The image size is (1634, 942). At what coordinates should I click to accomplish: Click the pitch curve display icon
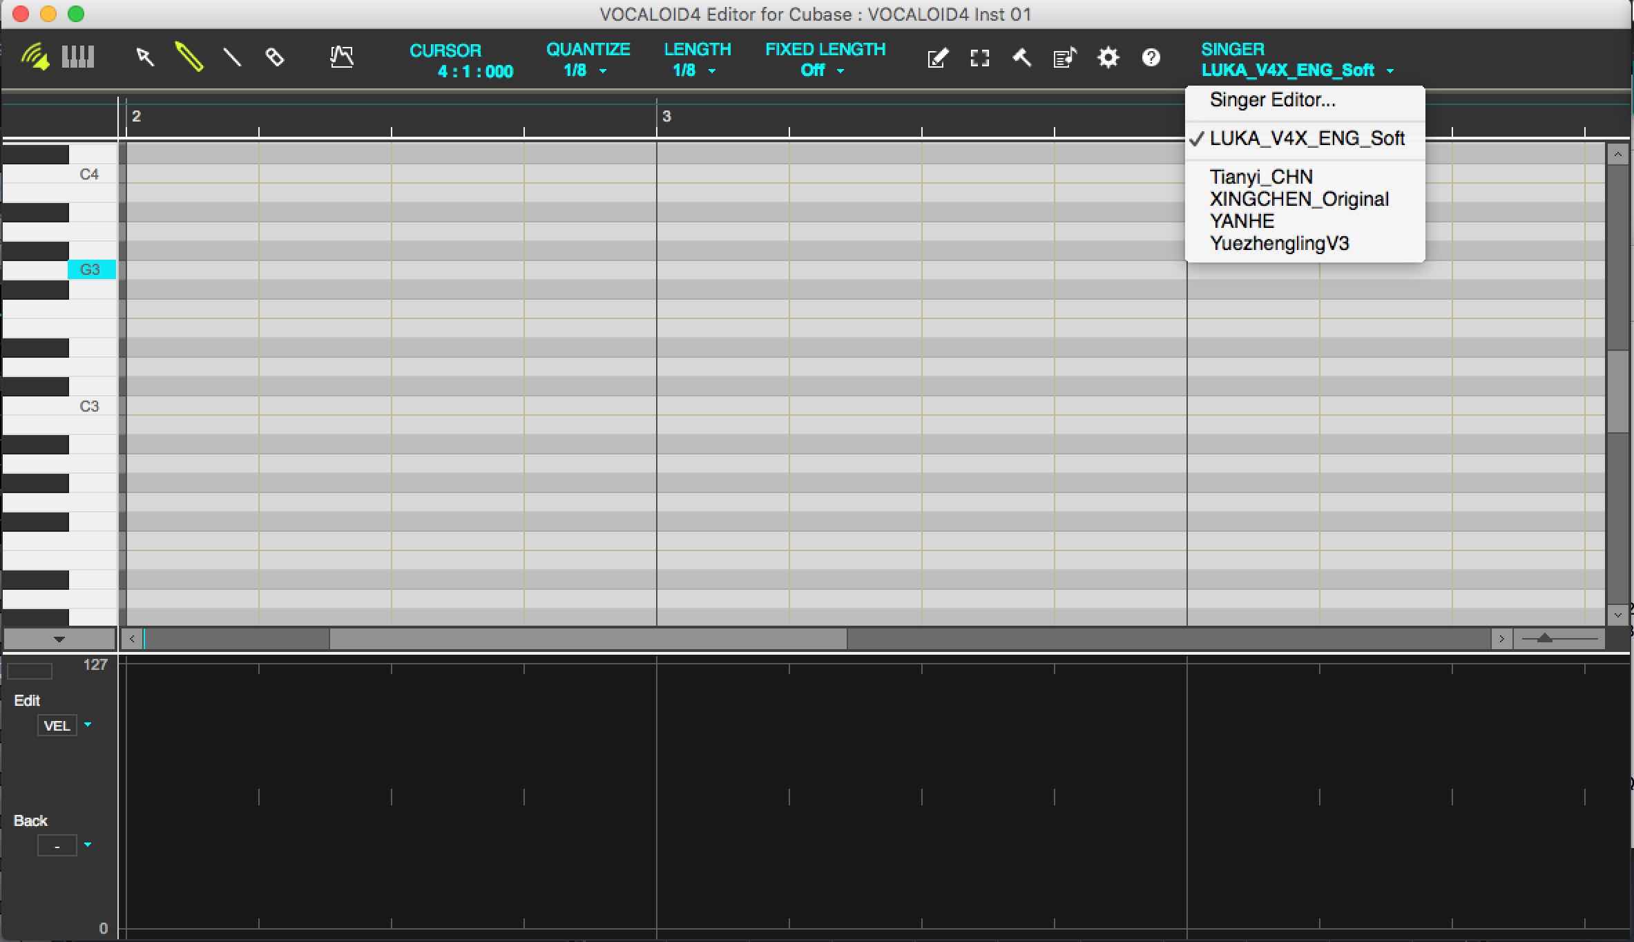(x=342, y=57)
